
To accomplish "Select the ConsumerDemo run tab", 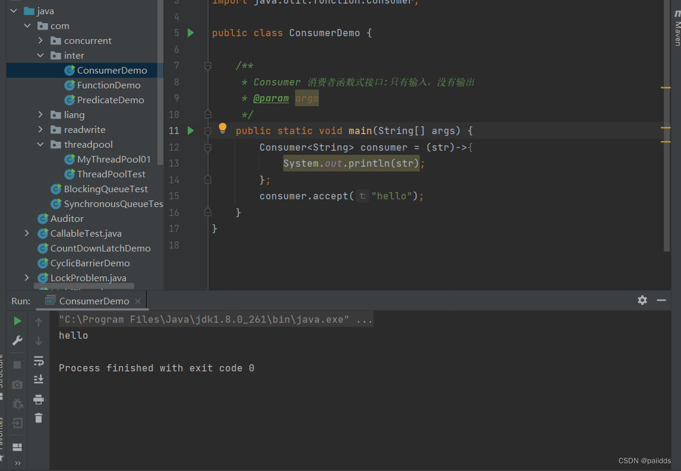I will click(x=94, y=301).
